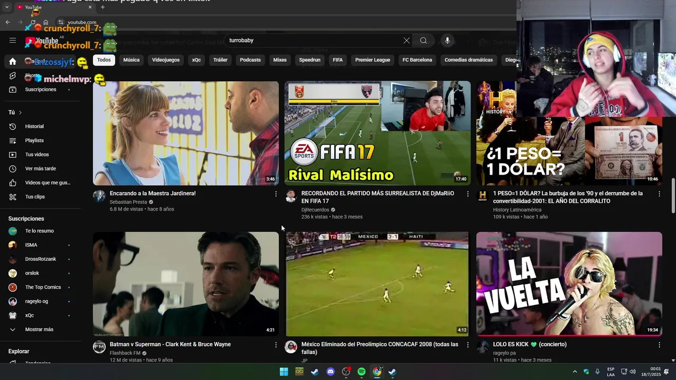
Task: Play the Batman v Superman thumbnail
Action: (x=186, y=284)
